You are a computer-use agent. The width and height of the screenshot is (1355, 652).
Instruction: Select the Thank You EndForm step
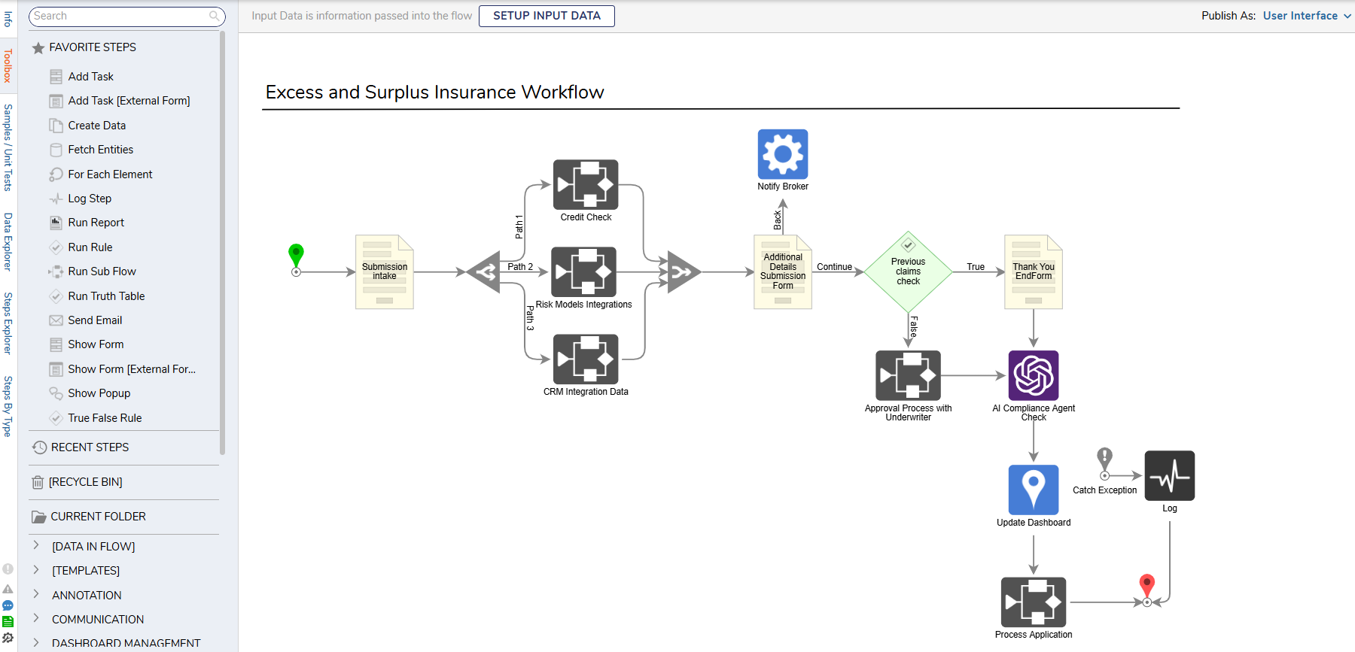(x=1034, y=271)
